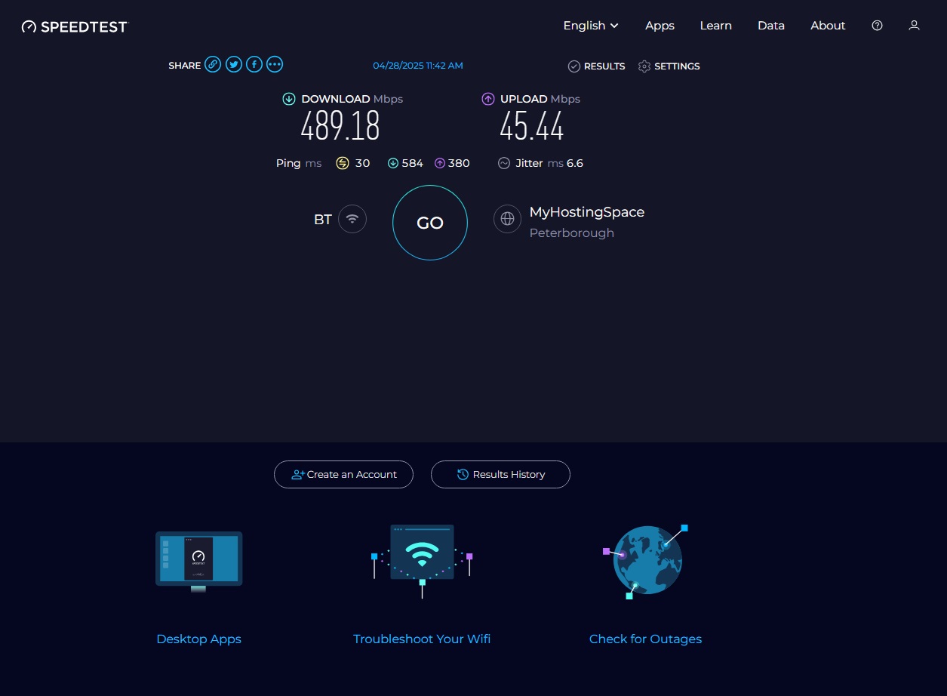
Task: Click the Desktop Apps monitor illustration
Action: pos(199,562)
